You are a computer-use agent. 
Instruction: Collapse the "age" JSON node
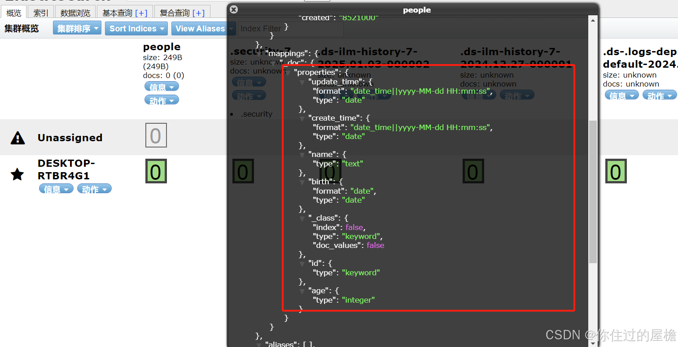point(302,291)
